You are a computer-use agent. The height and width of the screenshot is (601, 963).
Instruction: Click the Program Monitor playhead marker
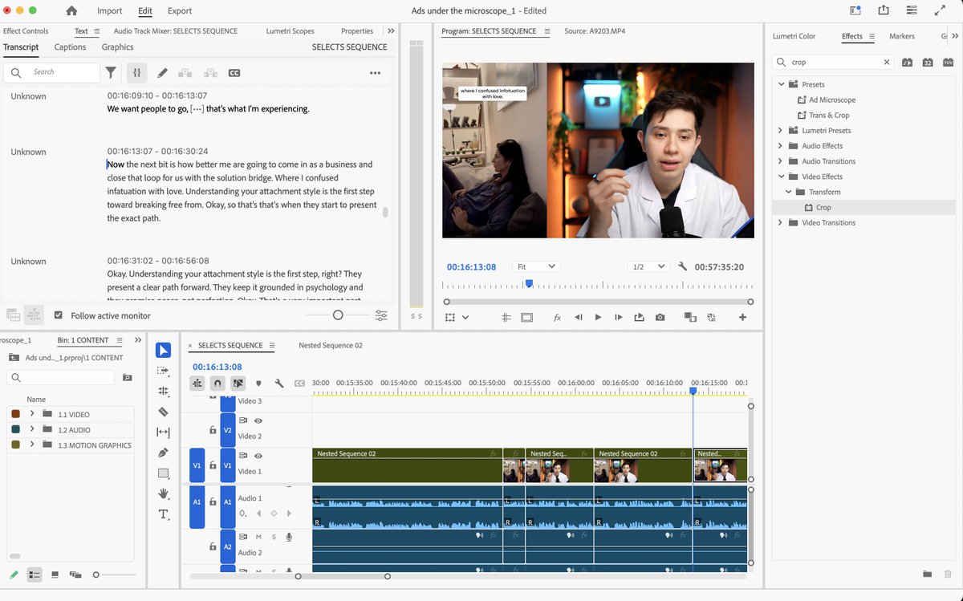529,283
